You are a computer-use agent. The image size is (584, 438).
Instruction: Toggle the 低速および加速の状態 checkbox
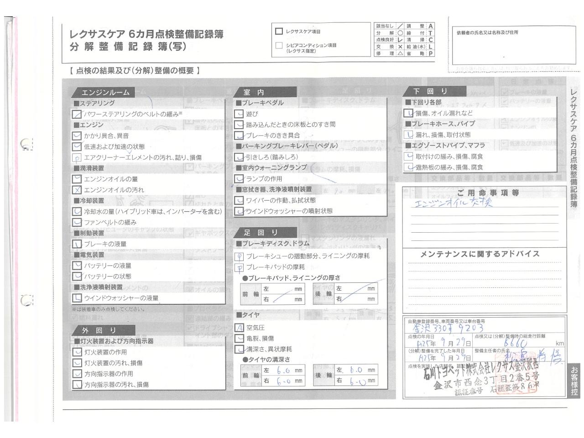click(77, 146)
